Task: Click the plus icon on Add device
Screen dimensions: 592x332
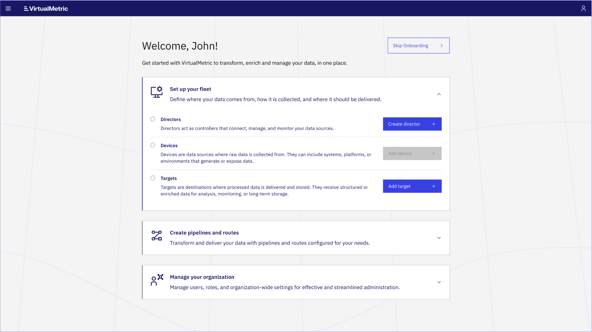Action: click(x=434, y=153)
